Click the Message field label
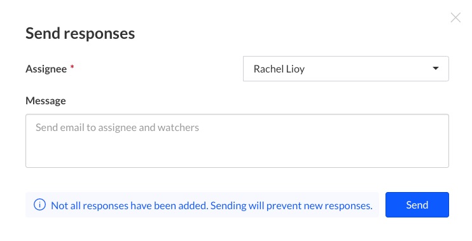472x241 pixels. click(x=46, y=100)
